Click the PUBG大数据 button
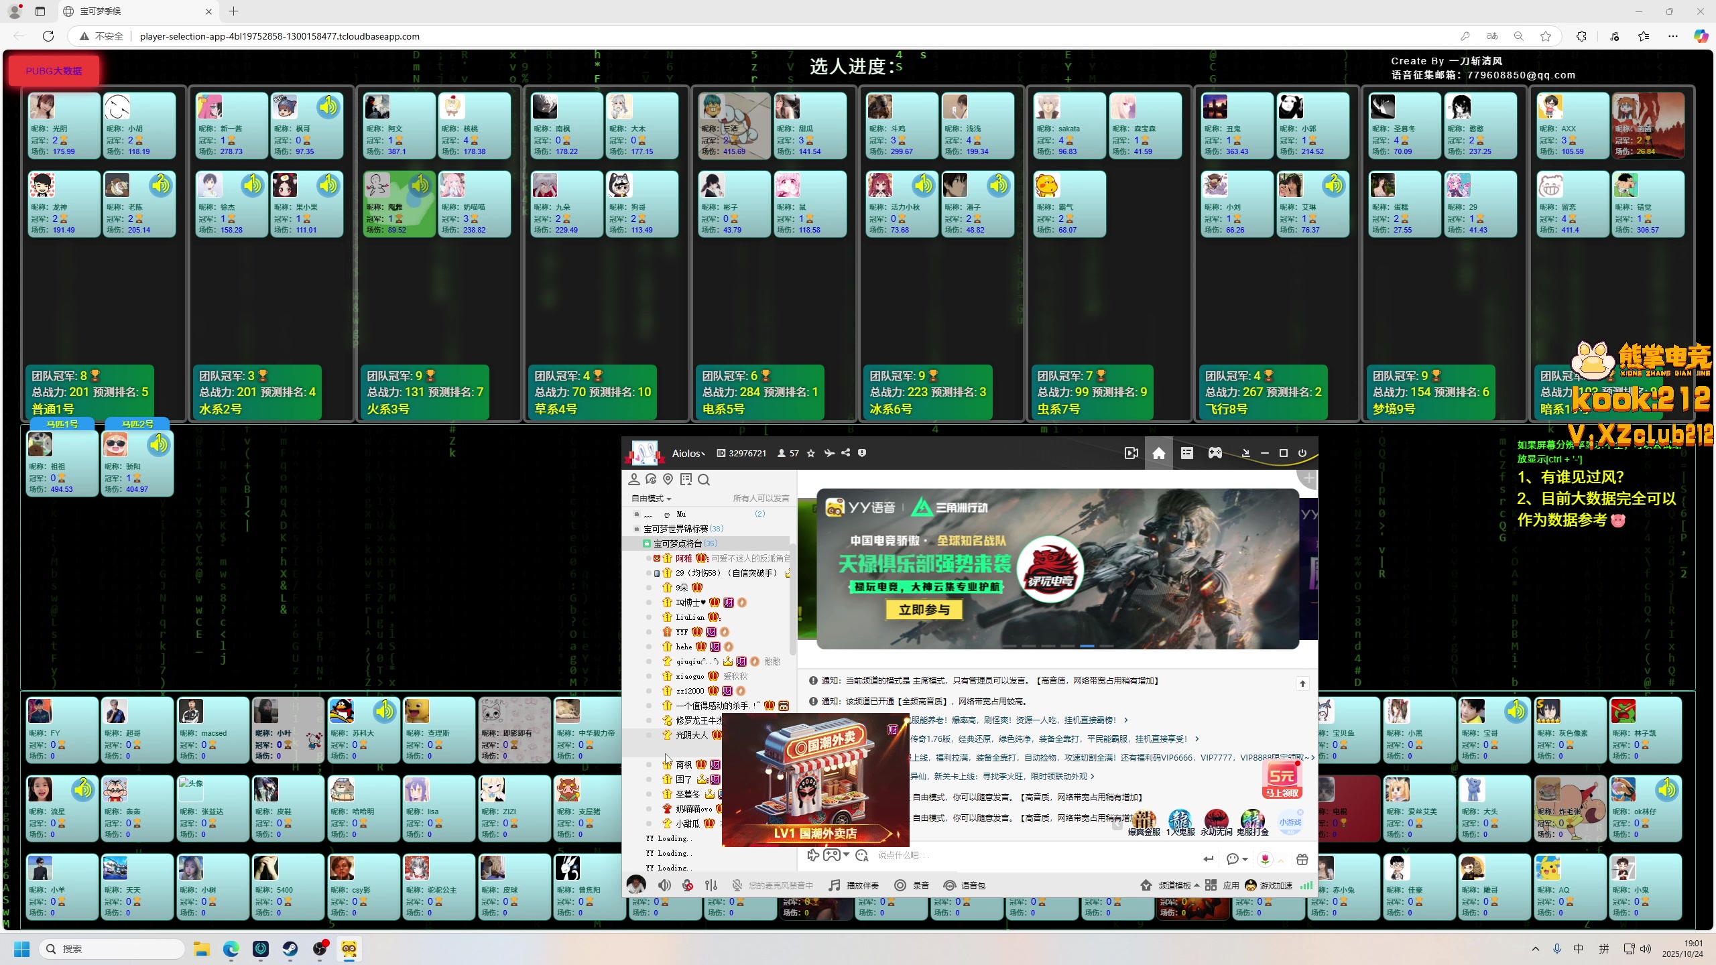 (54, 71)
